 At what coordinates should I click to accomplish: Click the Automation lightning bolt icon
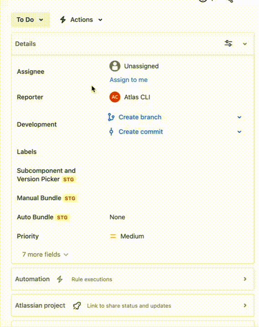tap(60, 279)
